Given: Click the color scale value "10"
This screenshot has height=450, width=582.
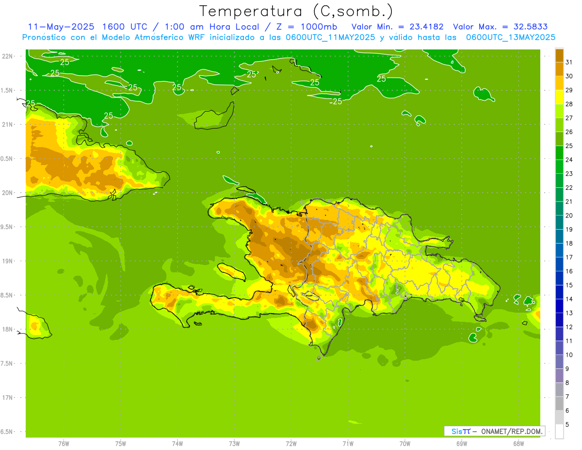Looking at the screenshot, I should [x=569, y=355].
